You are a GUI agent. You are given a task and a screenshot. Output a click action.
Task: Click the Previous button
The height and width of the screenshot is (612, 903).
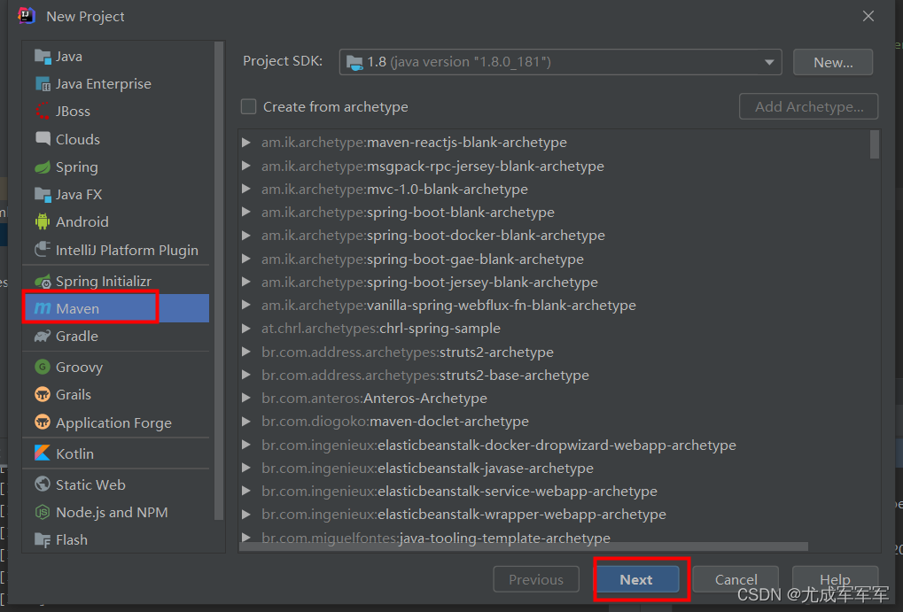click(x=536, y=579)
